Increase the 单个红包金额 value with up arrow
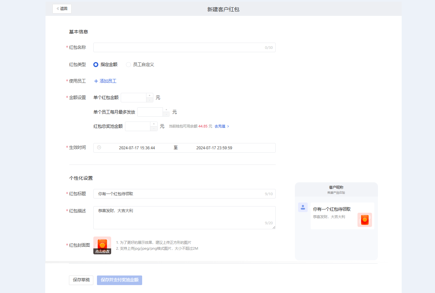Image resolution: width=435 pixels, height=293 pixels. [x=150, y=95]
